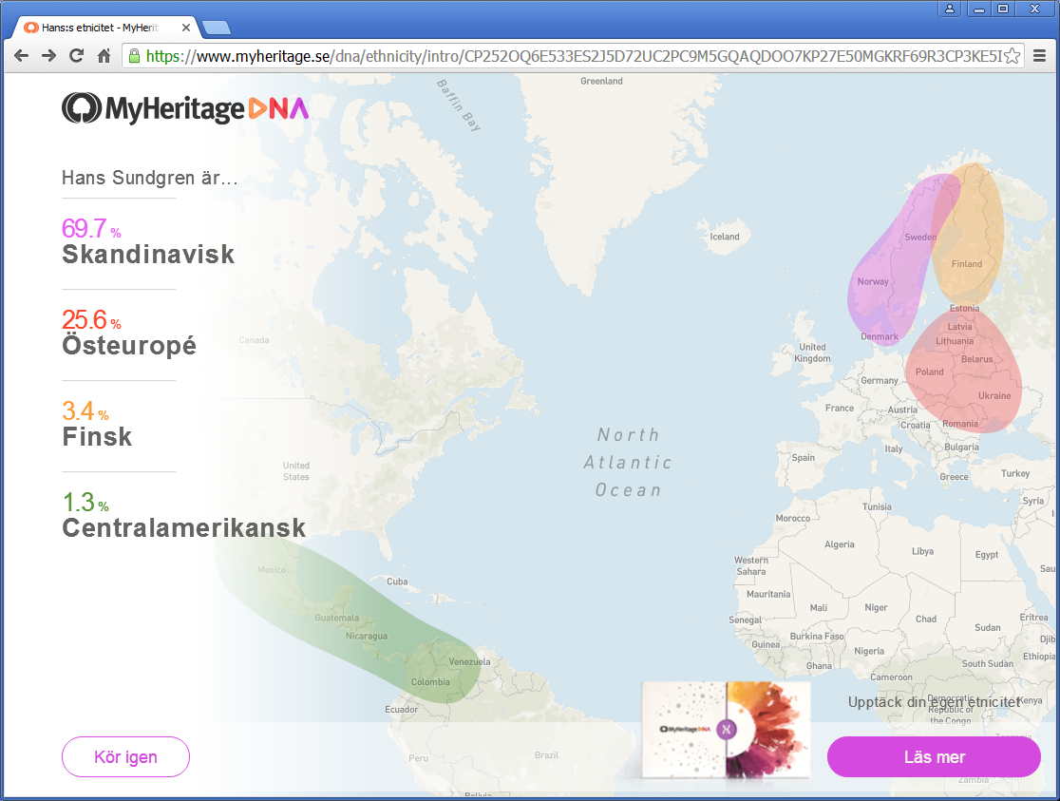
Task: Click the 'Läs mer' button
Action: [934, 757]
